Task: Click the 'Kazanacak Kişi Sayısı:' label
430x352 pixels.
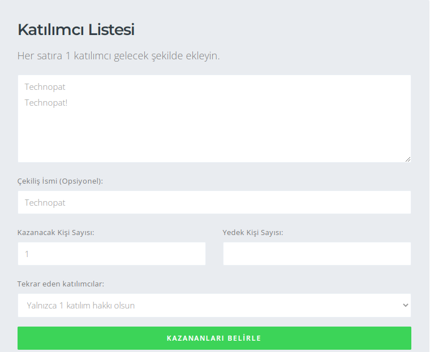Action: pyautogui.click(x=56, y=232)
